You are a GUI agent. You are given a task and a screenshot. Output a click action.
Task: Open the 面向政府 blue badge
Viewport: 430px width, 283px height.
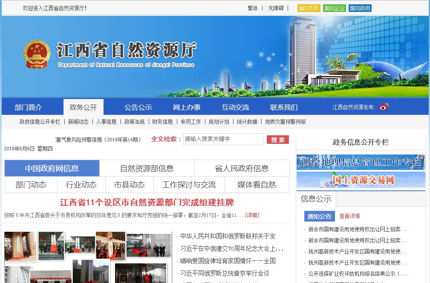(x=360, y=8)
